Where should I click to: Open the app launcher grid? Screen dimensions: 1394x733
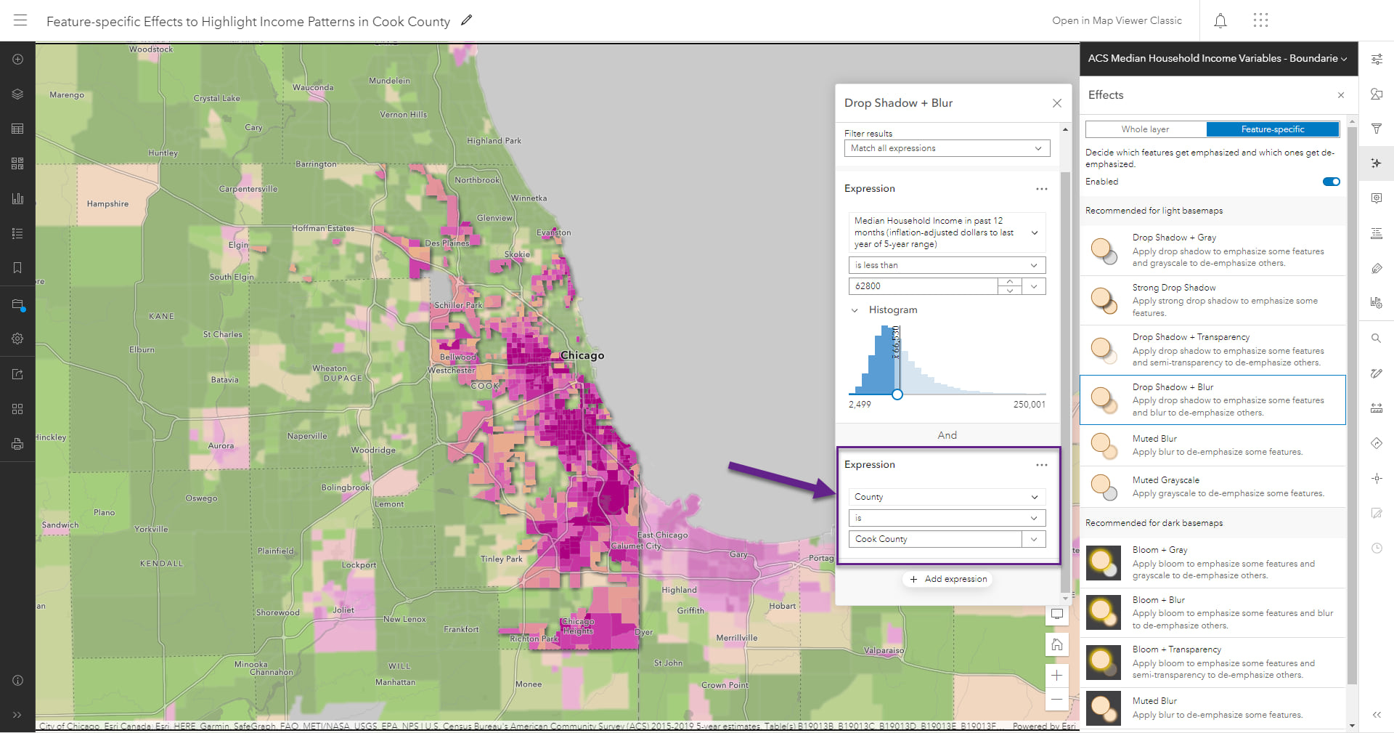point(1260,20)
